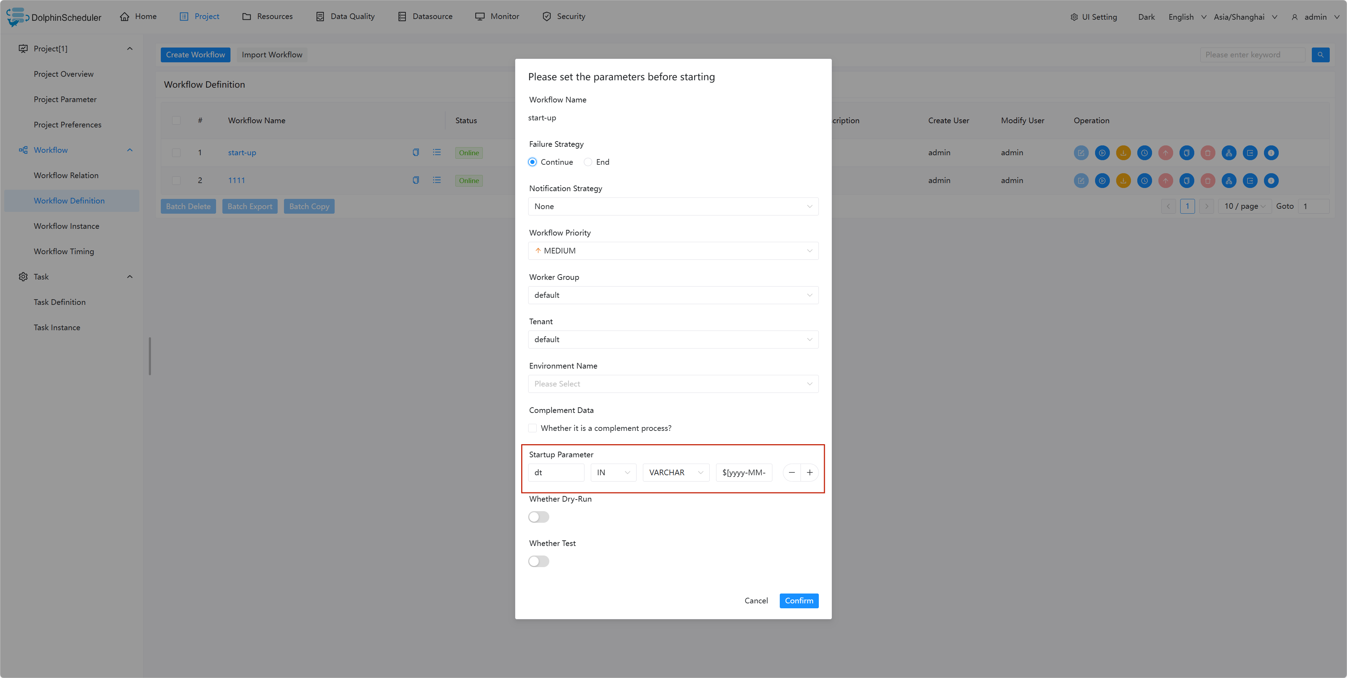The image size is (1347, 678).
Task: Click the dt parameter name field
Action: click(x=556, y=472)
